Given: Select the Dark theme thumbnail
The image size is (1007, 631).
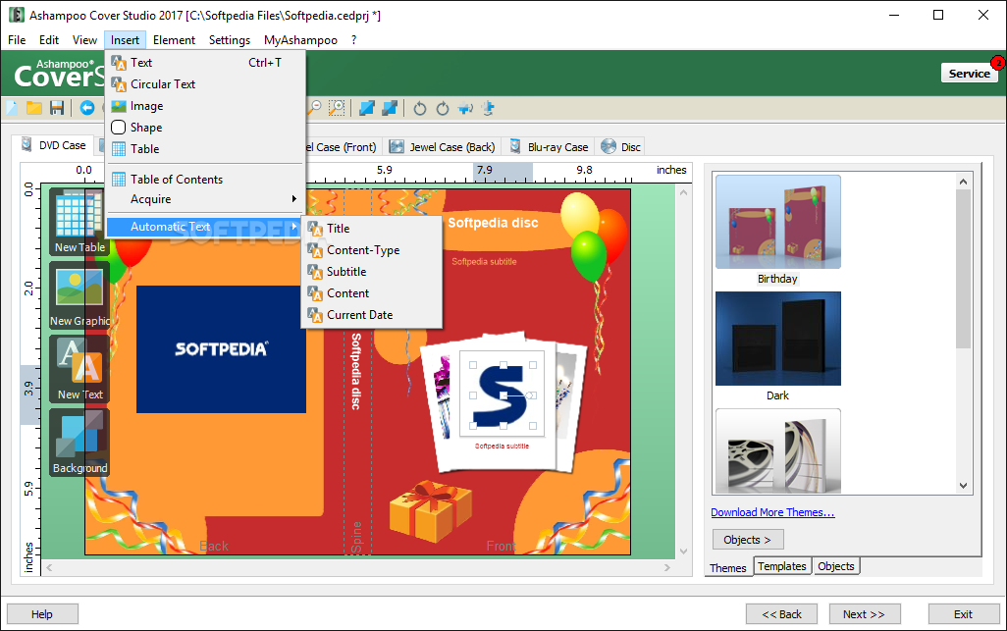Looking at the screenshot, I should click(x=777, y=339).
